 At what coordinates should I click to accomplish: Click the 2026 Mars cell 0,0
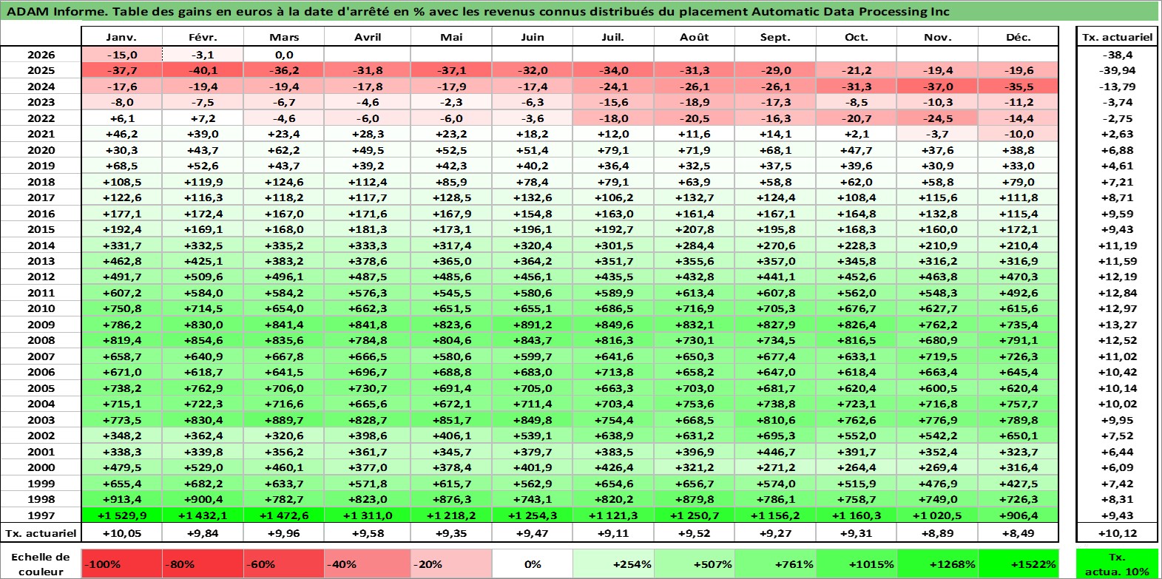284,55
